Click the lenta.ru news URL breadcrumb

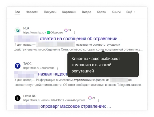(x=55, y=100)
